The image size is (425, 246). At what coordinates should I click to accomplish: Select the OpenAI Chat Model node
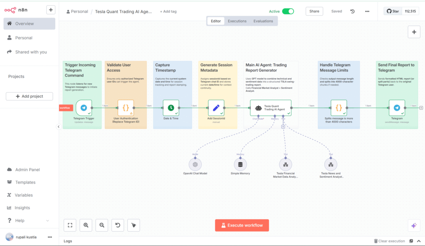[x=195, y=165]
